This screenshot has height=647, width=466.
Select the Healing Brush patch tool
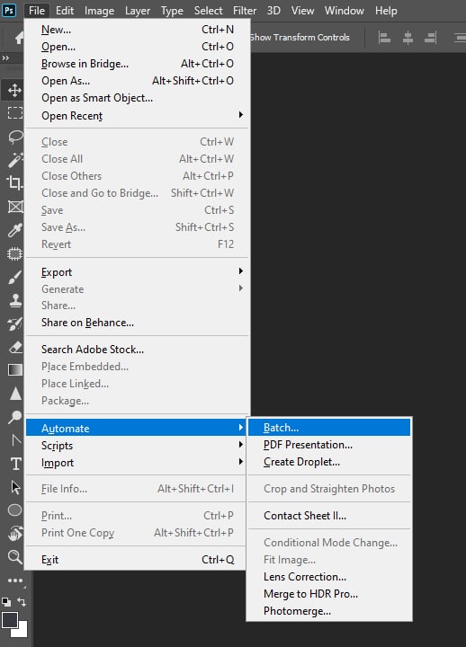tap(15, 253)
